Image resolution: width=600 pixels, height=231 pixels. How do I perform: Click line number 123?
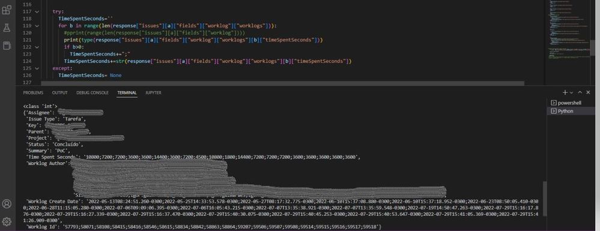click(x=27, y=55)
